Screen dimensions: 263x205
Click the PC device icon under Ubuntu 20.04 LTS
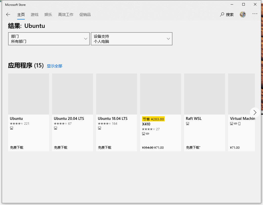coord(56,128)
